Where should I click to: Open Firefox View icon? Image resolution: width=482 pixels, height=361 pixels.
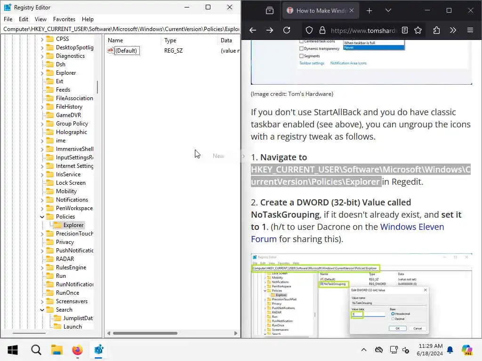(x=270, y=11)
